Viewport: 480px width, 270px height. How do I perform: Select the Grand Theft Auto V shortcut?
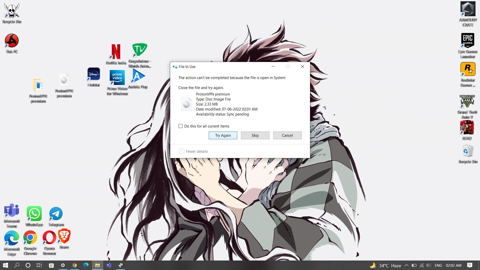pyautogui.click(x=467, y=102)
